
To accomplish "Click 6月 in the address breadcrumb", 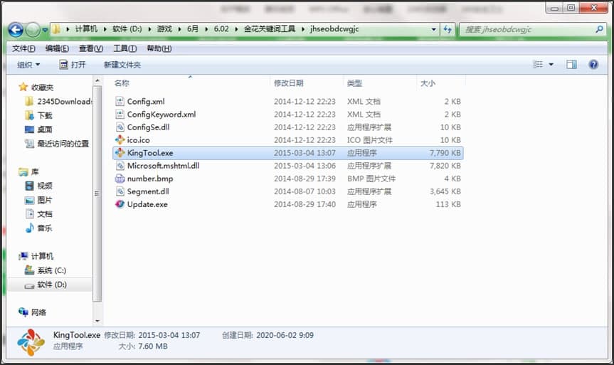I will pyautogui.click(x=193, y=29).
